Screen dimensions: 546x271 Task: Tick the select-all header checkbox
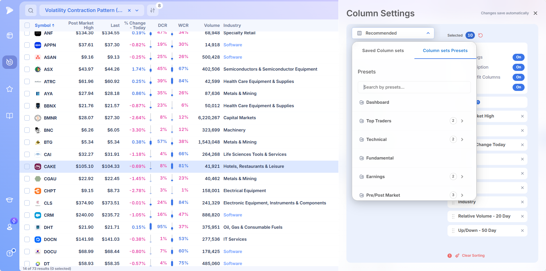27,25
